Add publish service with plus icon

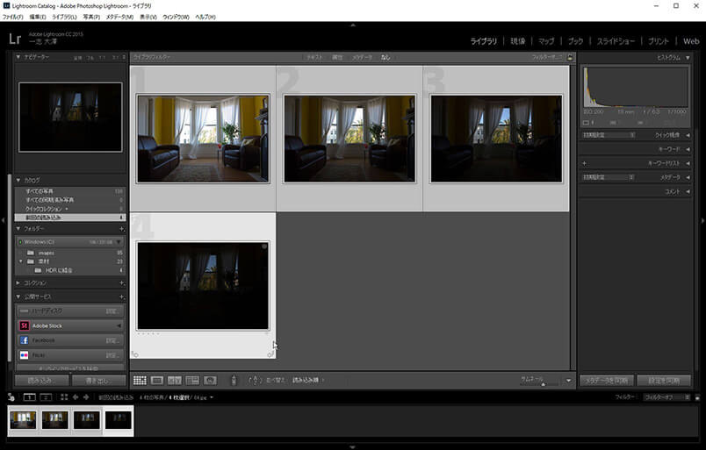click(x=121, y=297)
